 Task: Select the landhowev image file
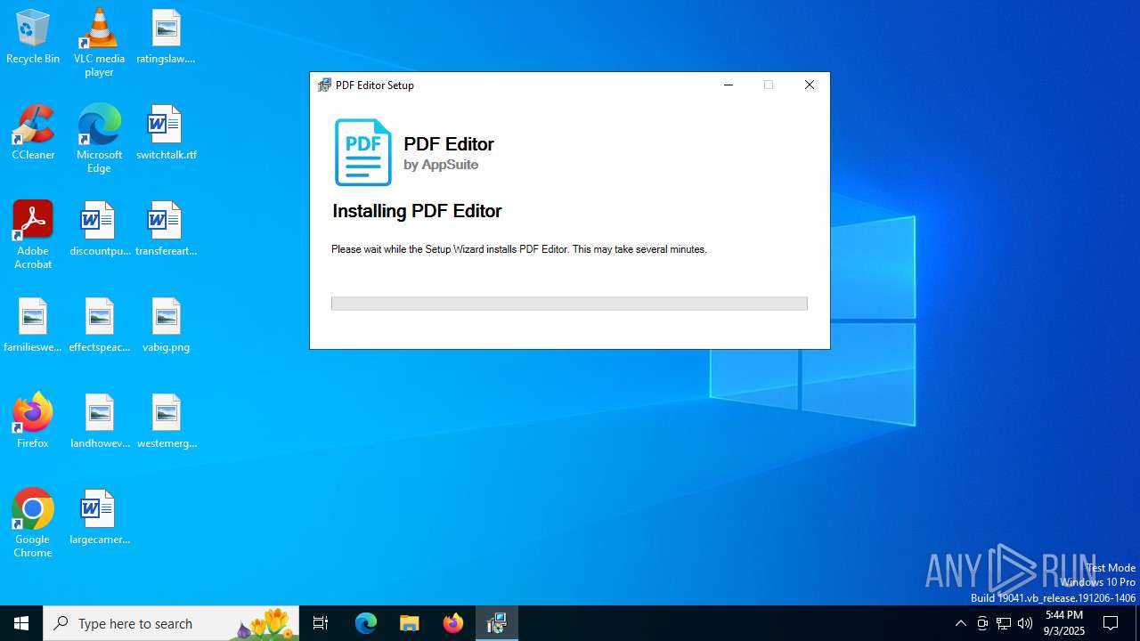pos(99,422)
